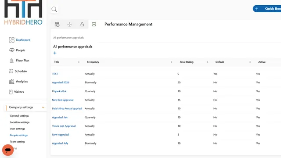Click total rating 5 cell
The height and width of the screenshot is (158, 281).
coord(178,135)
